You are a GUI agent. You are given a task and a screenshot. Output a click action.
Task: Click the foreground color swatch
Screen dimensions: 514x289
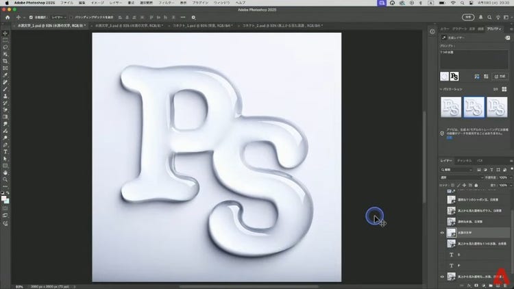[4, 197]
